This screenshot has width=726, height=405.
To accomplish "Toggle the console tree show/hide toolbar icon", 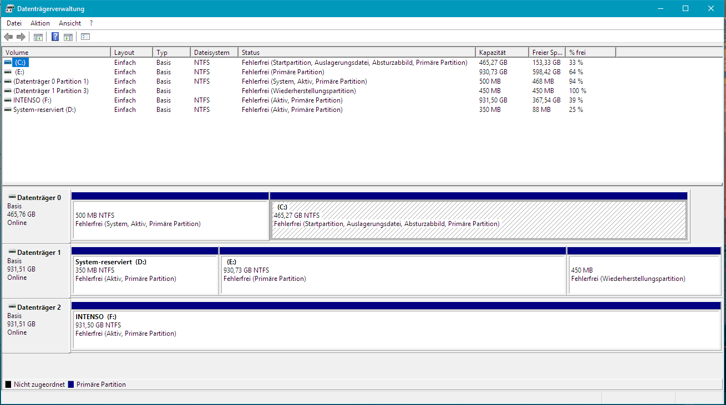I will point(38,37).
